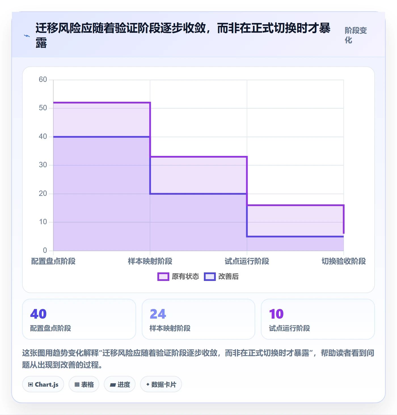
Task: Click the y-axis value 20
Action: (x=43, y=194)
